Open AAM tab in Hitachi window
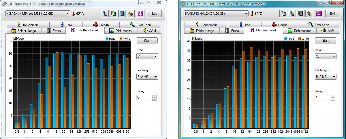This screenshot has height=139, width=346. 149,31
